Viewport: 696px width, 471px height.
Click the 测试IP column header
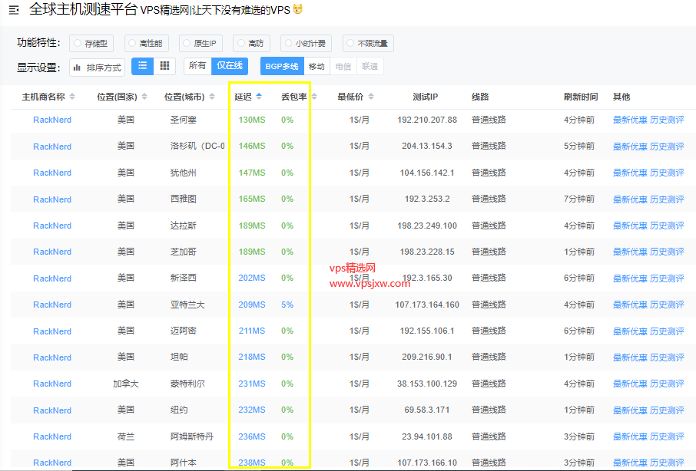[426, 97]
